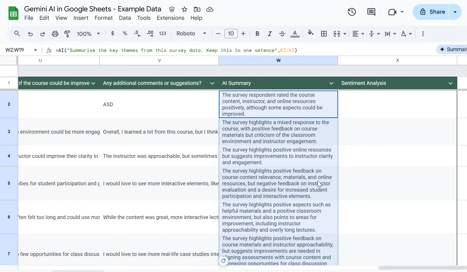Decrease the font size
Image resolution: width=467 pixels, height=272 pixels.
(218, 34)
